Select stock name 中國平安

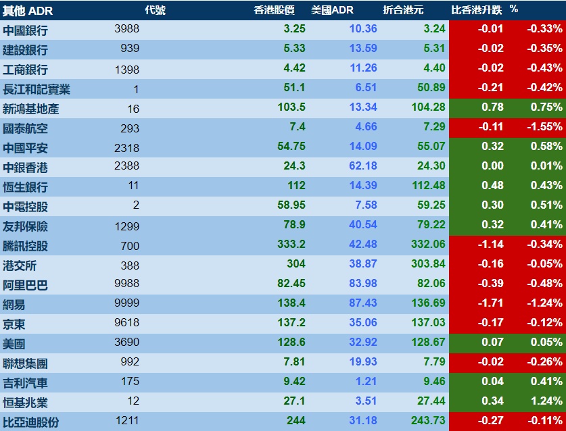(x=25, y=148)
